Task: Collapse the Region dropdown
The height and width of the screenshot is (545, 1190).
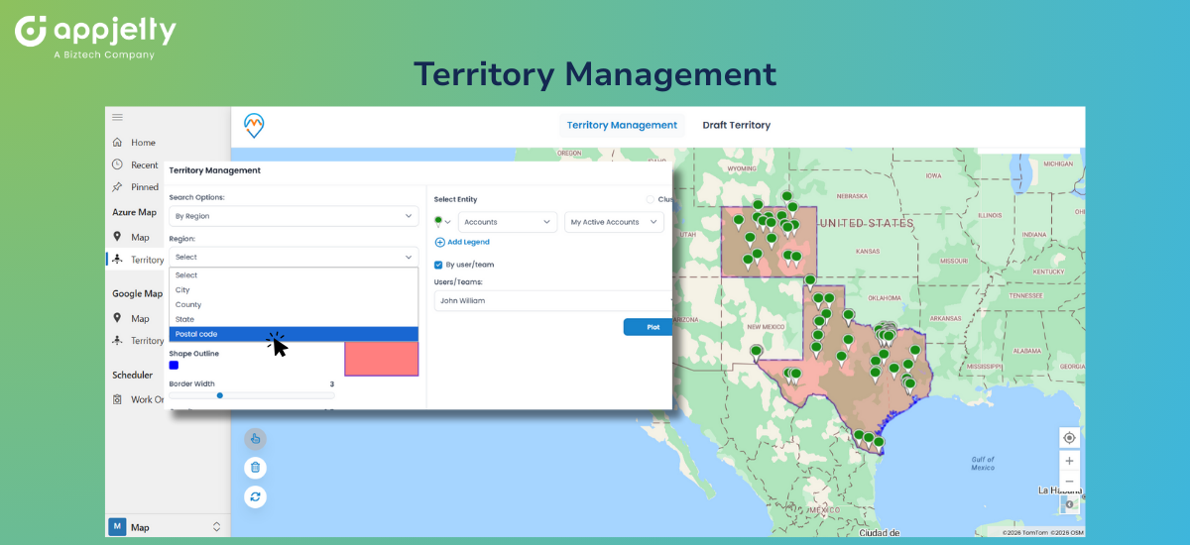Action: click(x=294, y=257)
